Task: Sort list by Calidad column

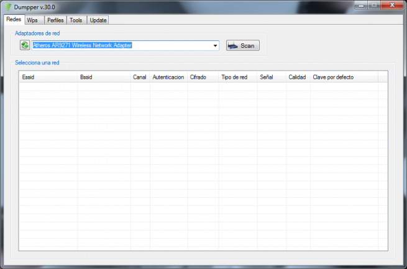Action: 298,77
